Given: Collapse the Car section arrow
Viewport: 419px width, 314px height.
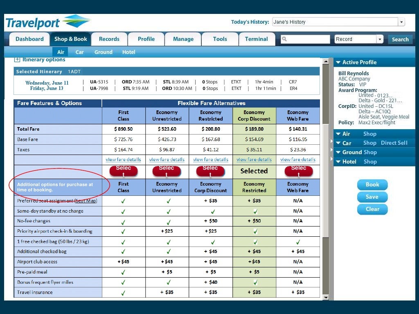Looking at the screenshot, I should [338, 143].
